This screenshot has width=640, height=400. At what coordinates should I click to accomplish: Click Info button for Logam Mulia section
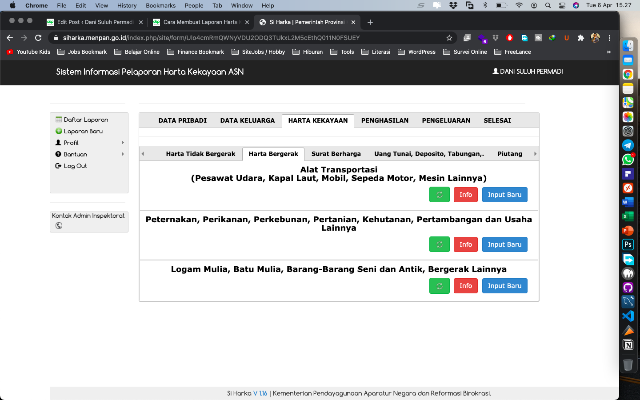click(x=465, y=286)
